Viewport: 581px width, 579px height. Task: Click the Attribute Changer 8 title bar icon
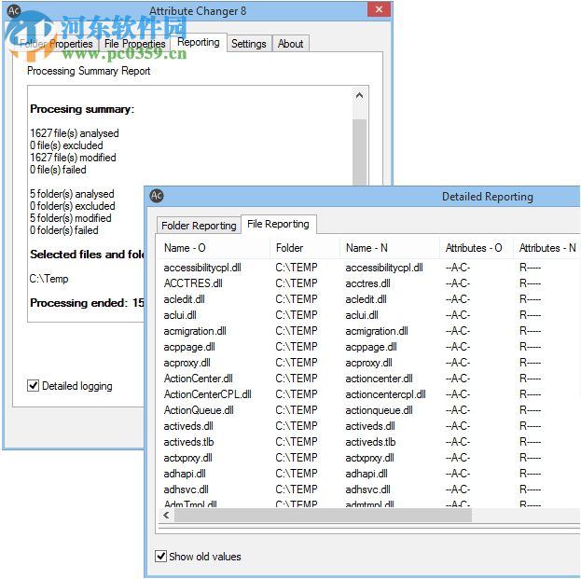click(x=14, y=11)
